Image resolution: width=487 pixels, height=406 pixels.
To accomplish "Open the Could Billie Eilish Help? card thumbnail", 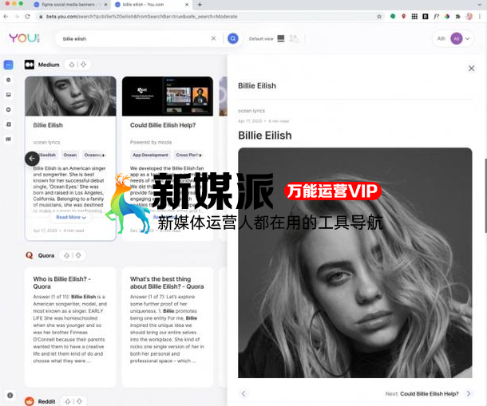I will click(x=168, y=97).
